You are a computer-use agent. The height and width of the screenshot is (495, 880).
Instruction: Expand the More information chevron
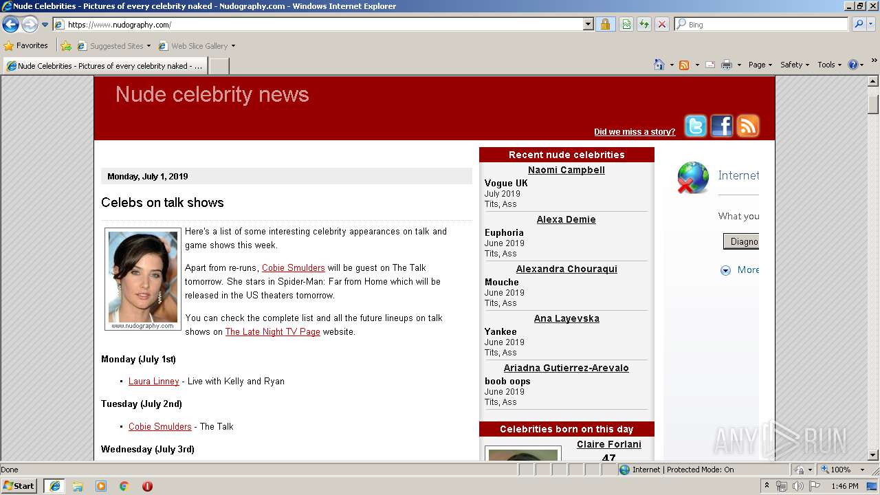[725, 270]
